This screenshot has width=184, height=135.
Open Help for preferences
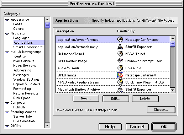(110, 127)
